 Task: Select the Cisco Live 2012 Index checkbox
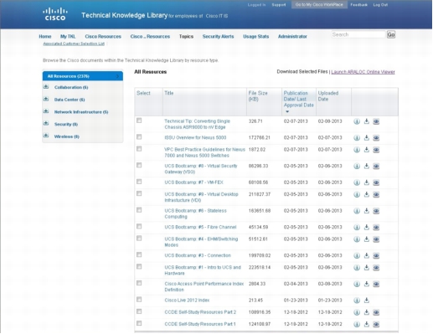tap(139, 300)
